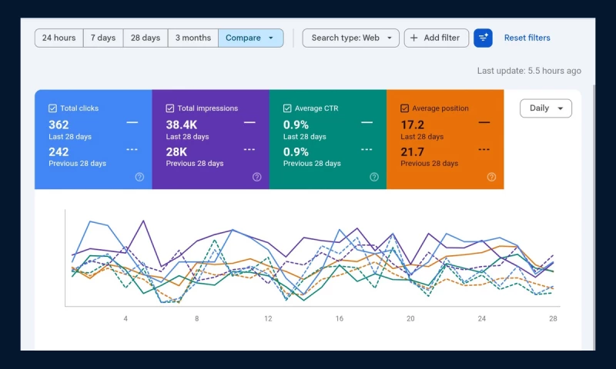The image size is (616, 369).
Task: Click chart x-axis label 28
Action: pos(553,319)
